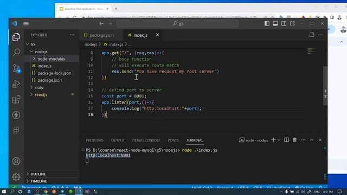Screen dimensions: 347x195
Task: Open Windows notification center
Action: 340,191
